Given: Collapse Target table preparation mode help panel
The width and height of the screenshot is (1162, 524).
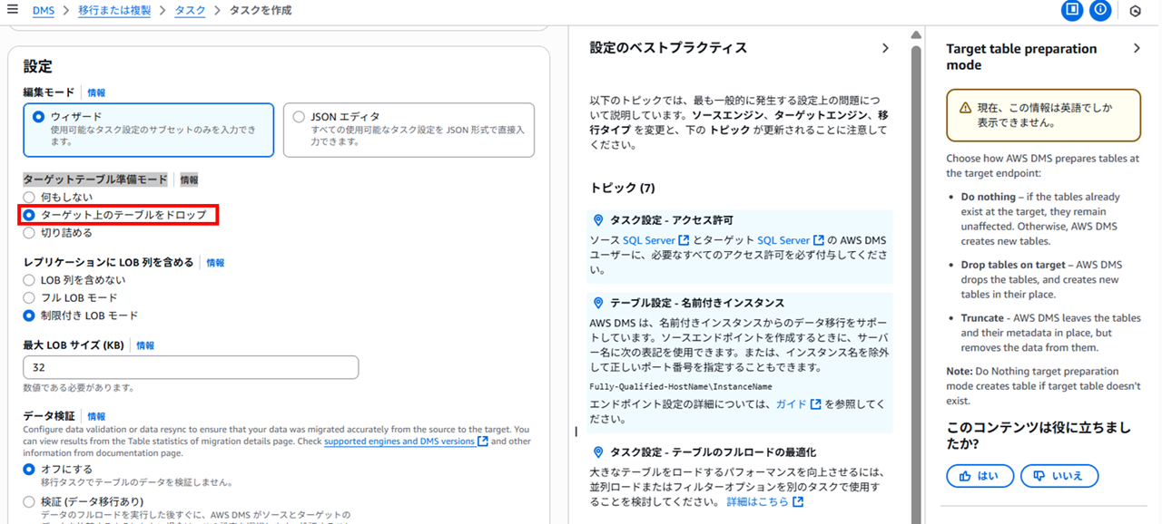Looking at the screenshot, I should tap(1137, 49).
